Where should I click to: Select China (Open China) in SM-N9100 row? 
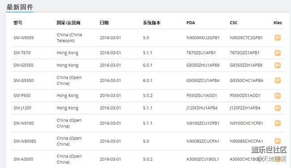[x=69, y=123]
